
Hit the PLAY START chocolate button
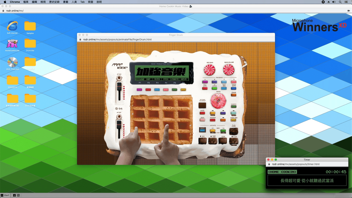tap(234, 131)
